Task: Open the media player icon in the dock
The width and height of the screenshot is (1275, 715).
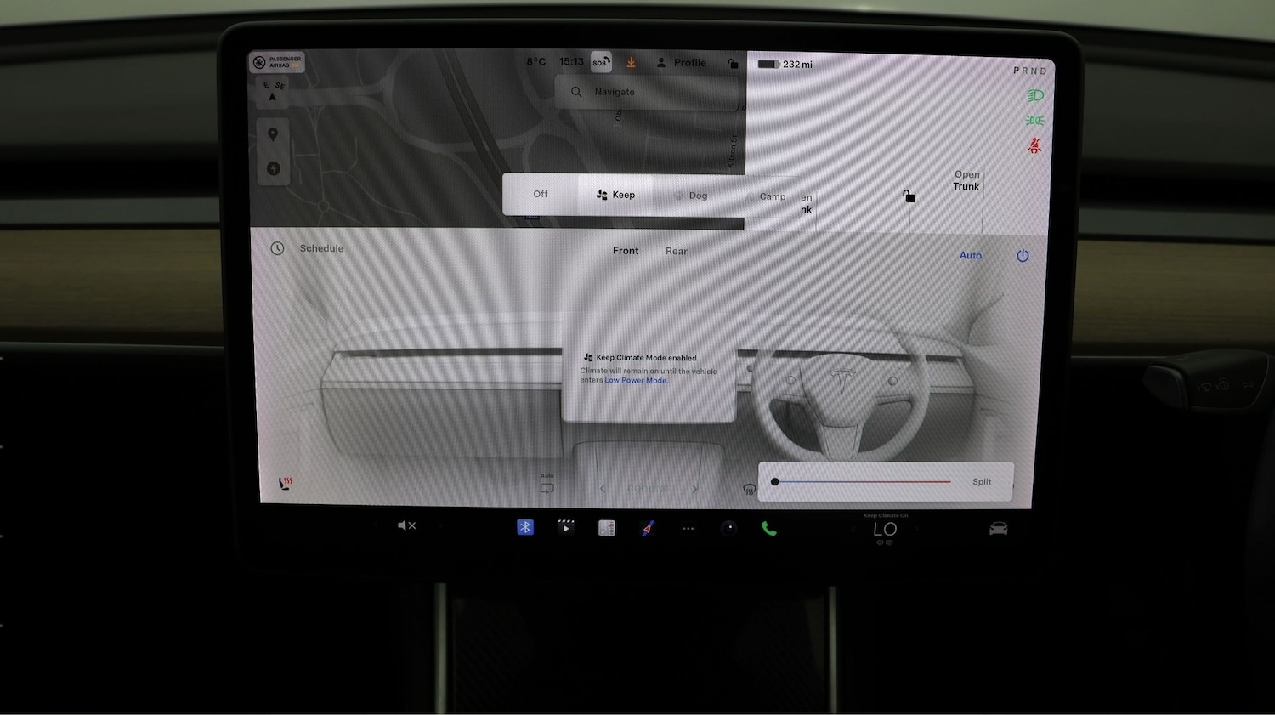Action: tap(565, 527)
